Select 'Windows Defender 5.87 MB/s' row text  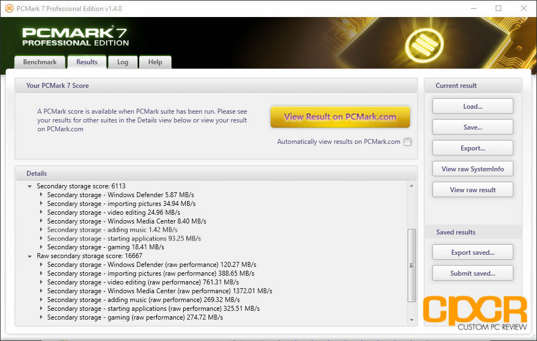point(120,195)
